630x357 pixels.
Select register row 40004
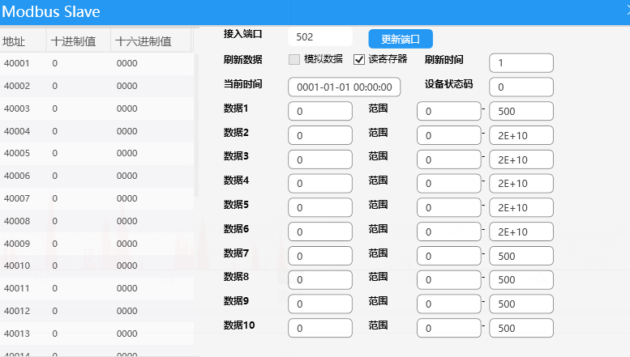pyautogui.click(x=96, y=131)
